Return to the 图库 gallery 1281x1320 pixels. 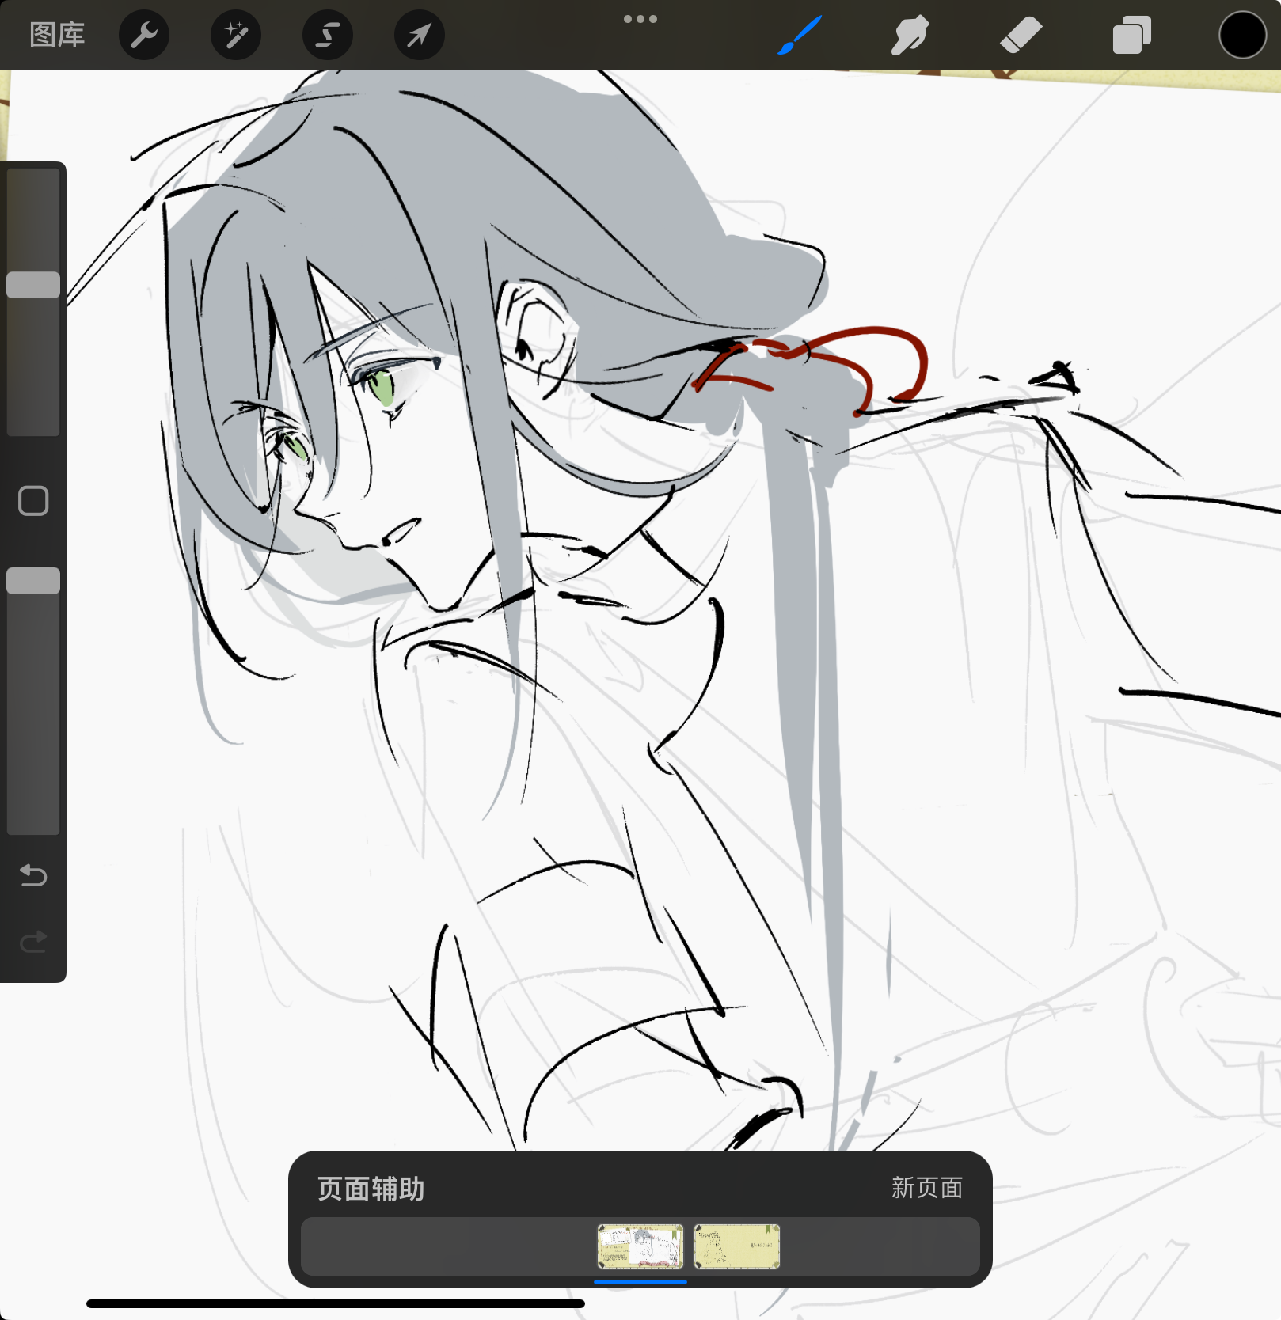tap(57, 36)
